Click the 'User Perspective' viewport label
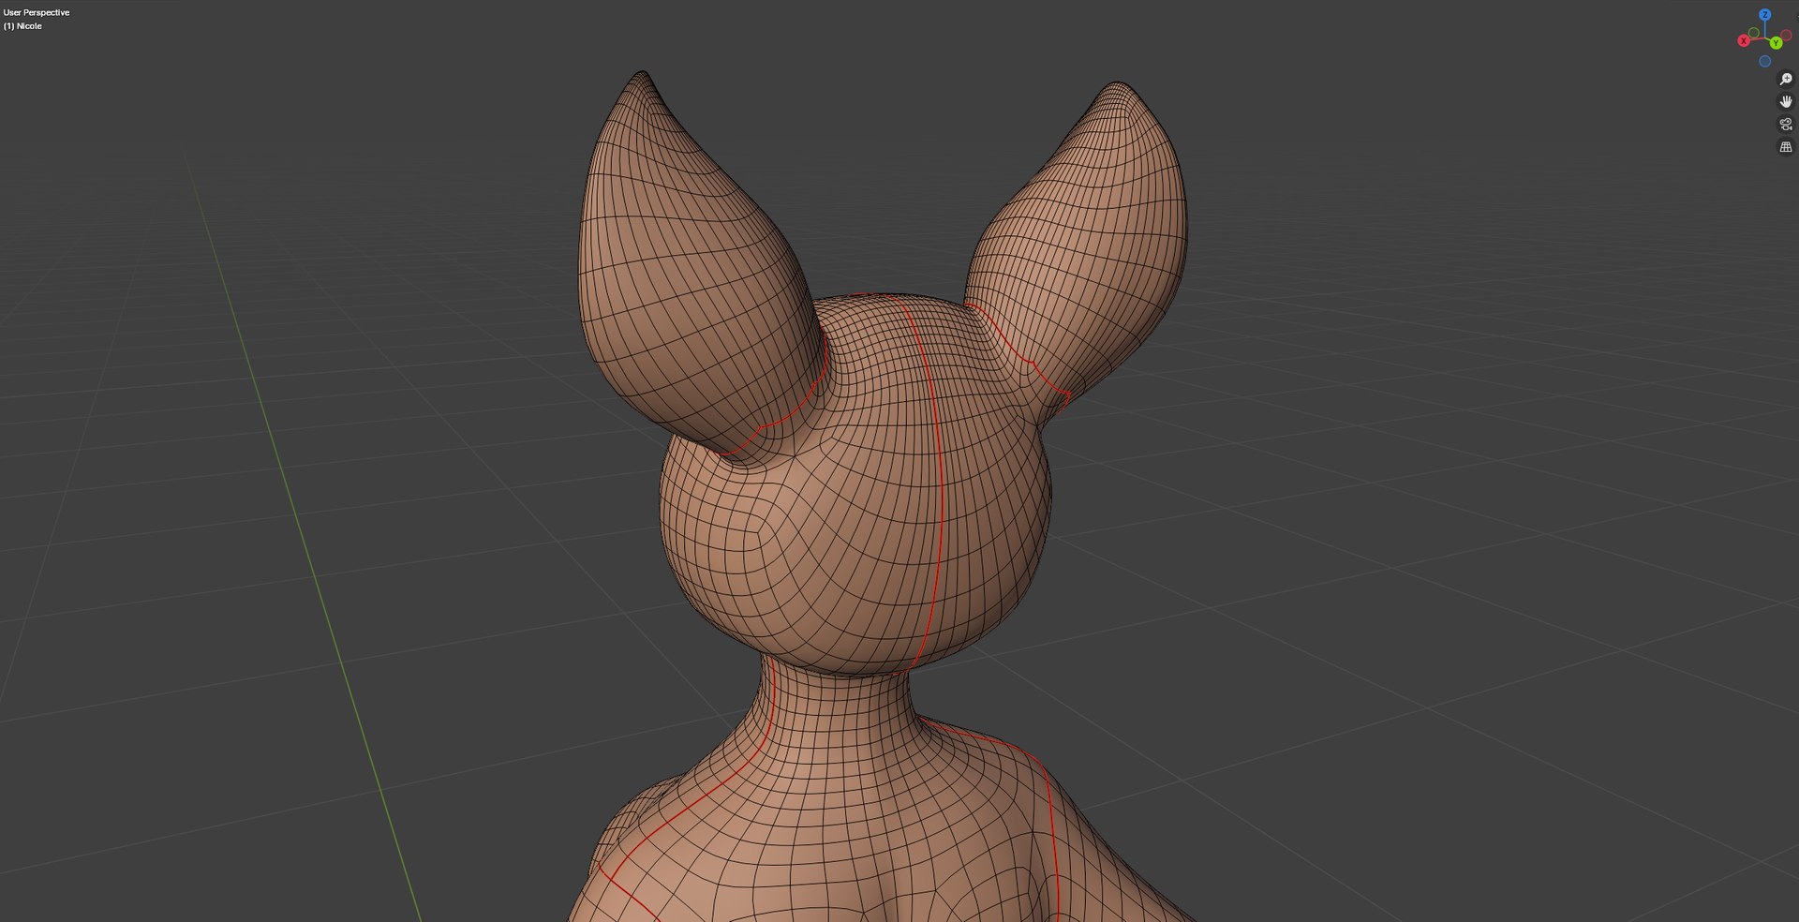The height and width of the screenshot is (922, 1799). tap(37, 12)
